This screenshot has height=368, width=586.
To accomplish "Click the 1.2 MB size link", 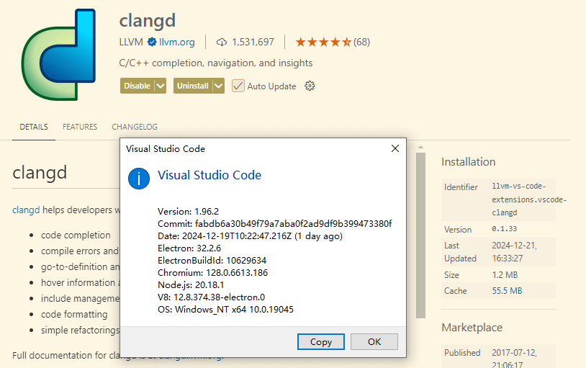I will [x=505, y=275].
